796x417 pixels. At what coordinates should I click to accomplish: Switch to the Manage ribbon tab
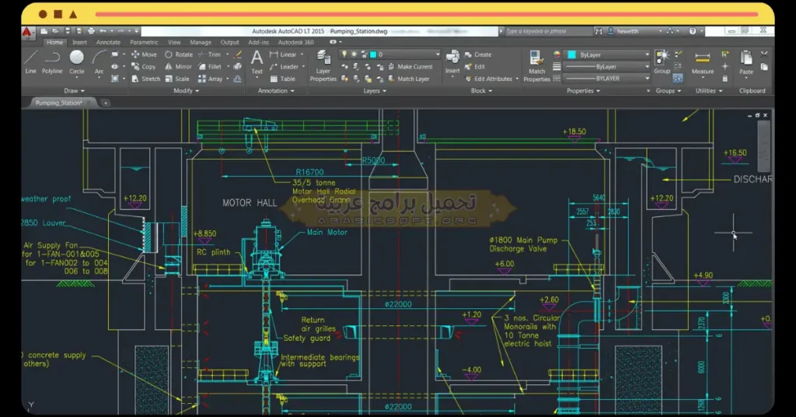point(201,42)
